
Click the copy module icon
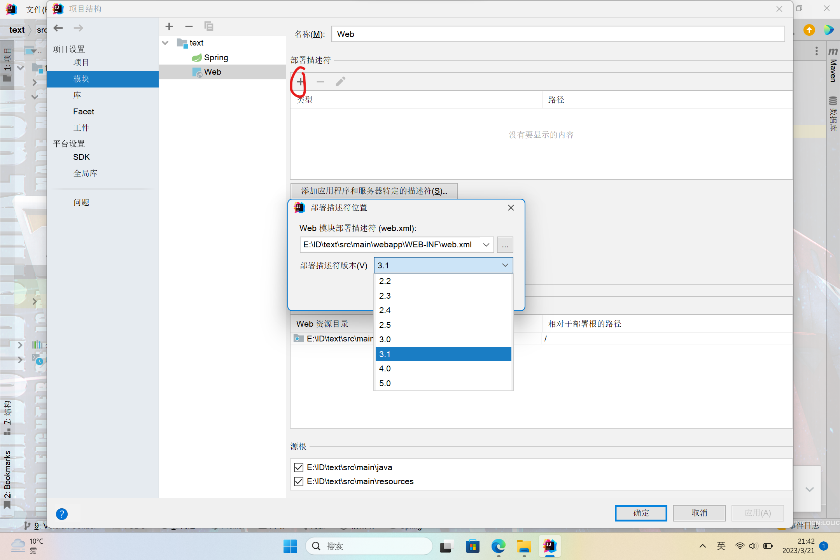pos(209,26)
